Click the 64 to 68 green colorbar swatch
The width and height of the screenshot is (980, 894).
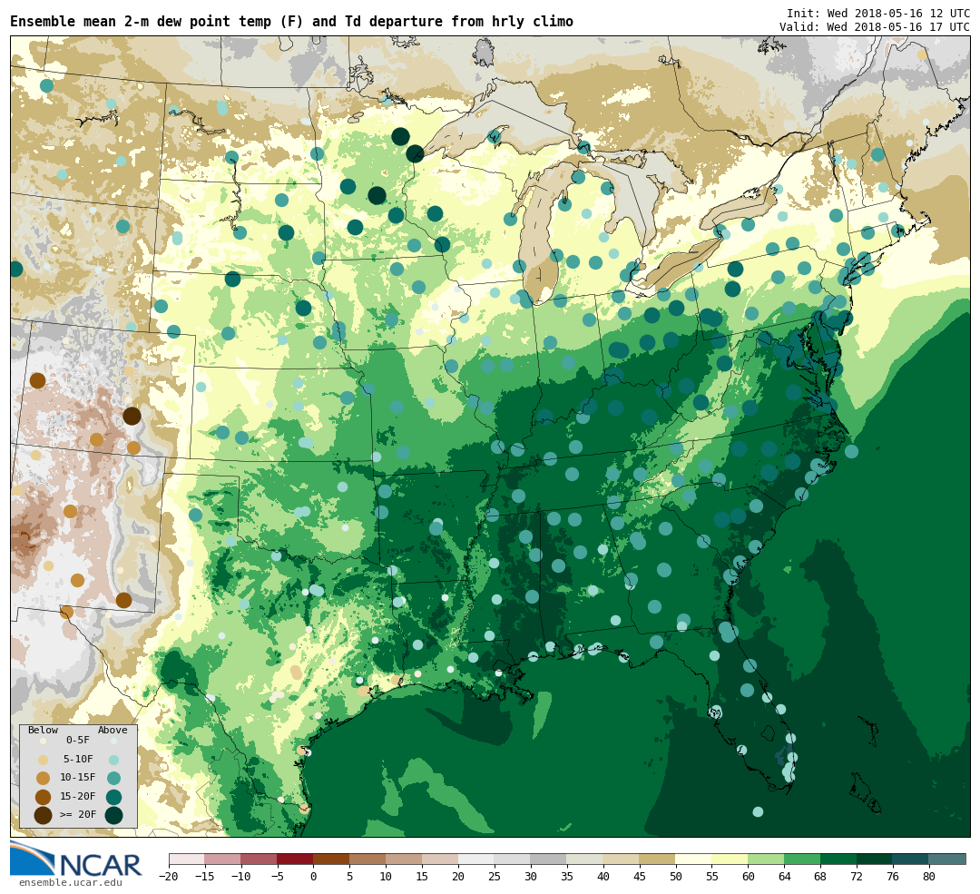click(802, 860)
